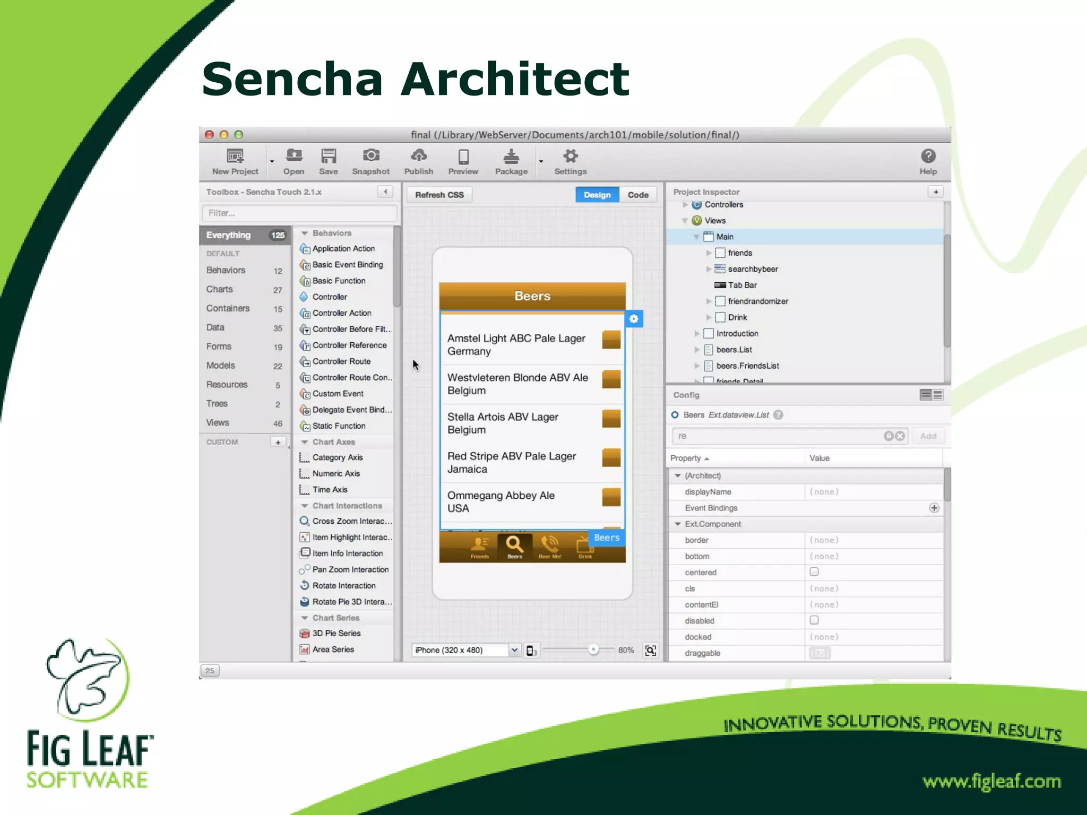Tap Beer Me! phone icon in tab bar
Screen dimensions: 1087x815
pyautogui.click(x=550, y=547)
